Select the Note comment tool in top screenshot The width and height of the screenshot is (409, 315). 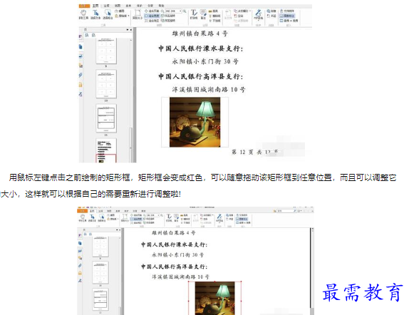[204, 15]
